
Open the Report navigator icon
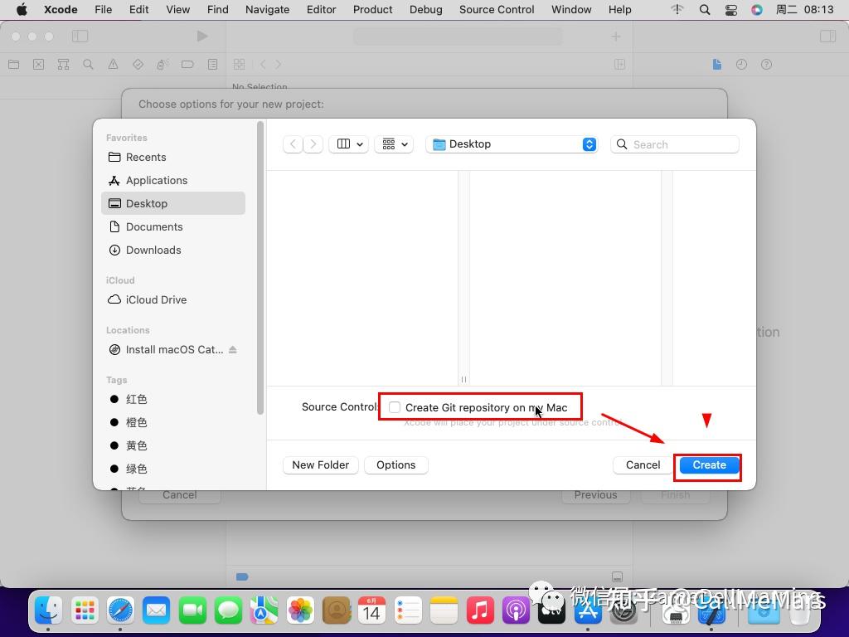pos(212,65)
